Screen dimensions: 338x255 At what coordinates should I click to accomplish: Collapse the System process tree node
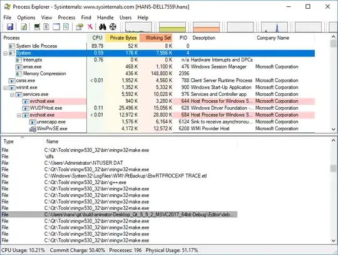click(x=6, y=53)
